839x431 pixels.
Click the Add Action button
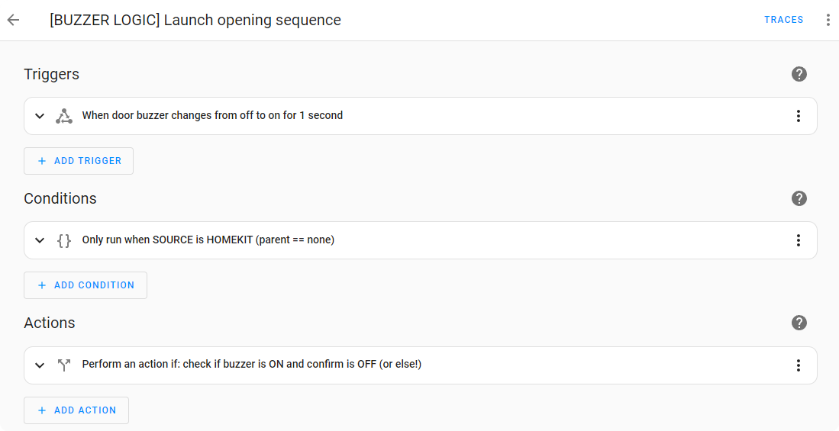(76, 410)
